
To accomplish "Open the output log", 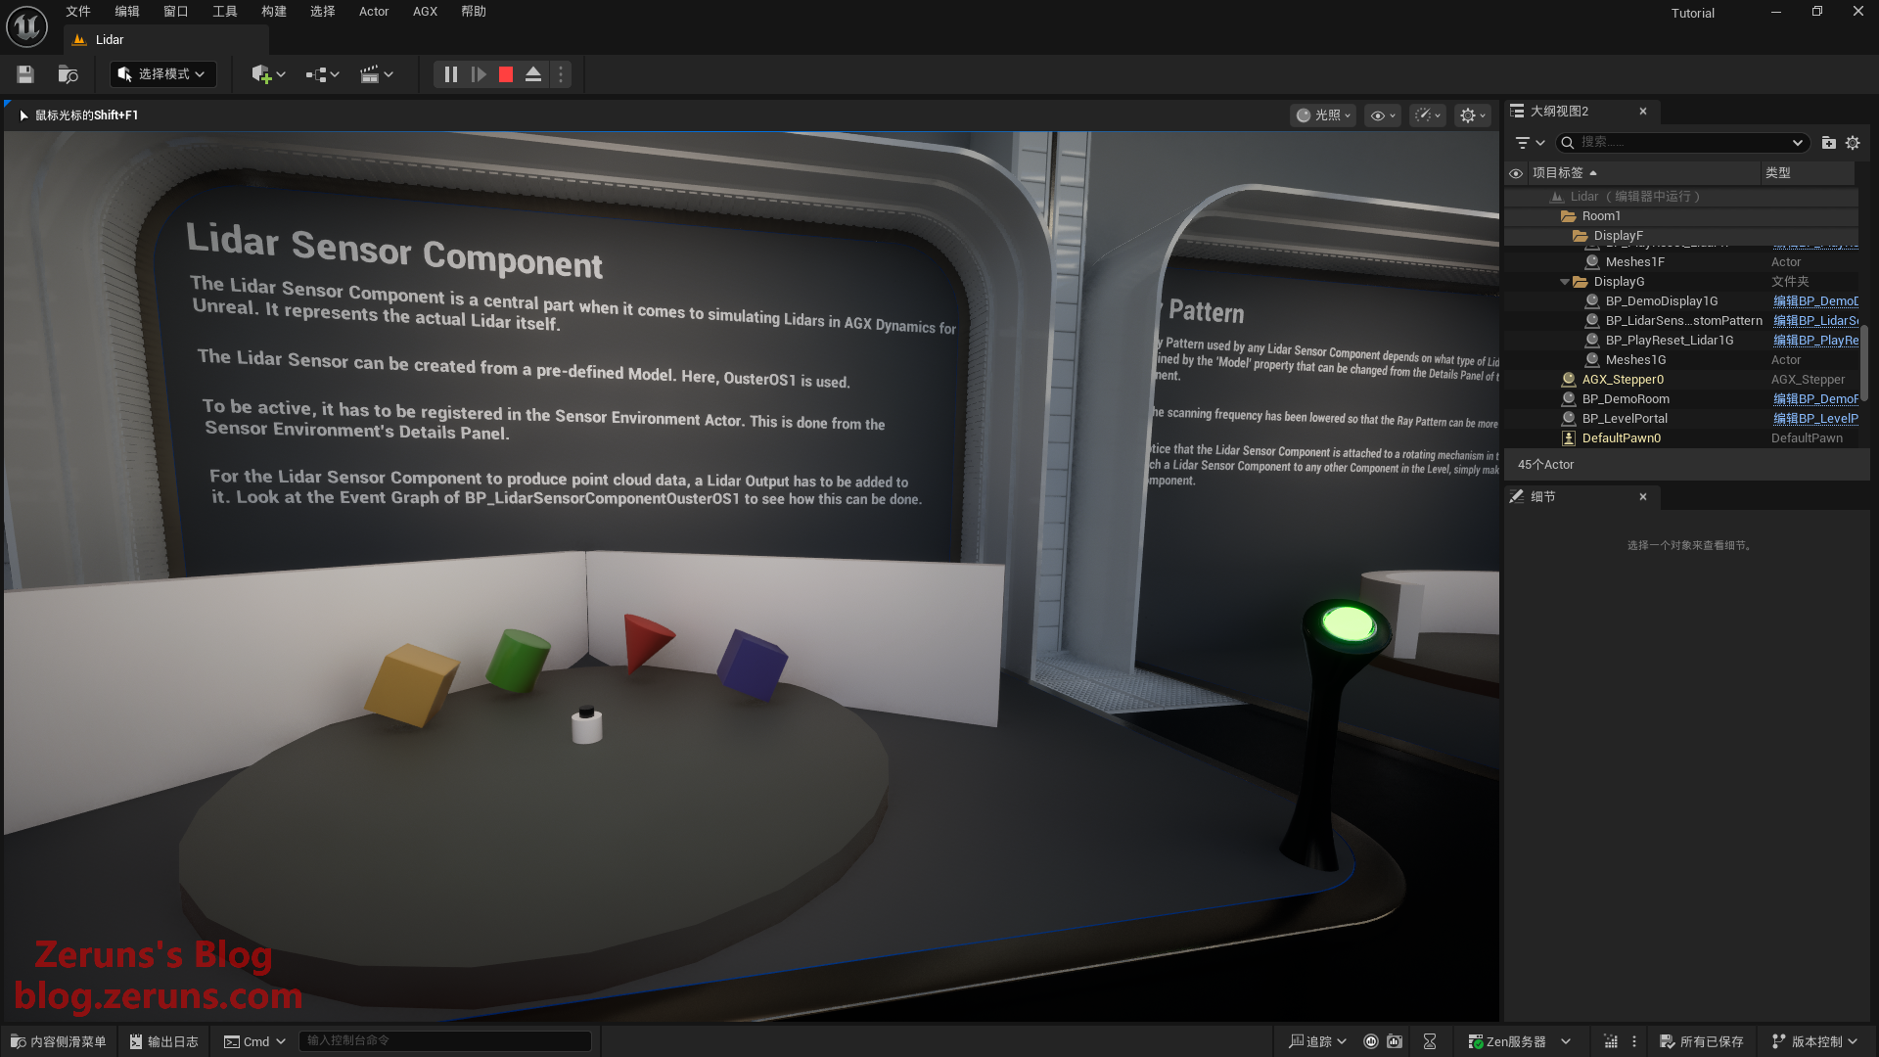I will click(164, 1041).
